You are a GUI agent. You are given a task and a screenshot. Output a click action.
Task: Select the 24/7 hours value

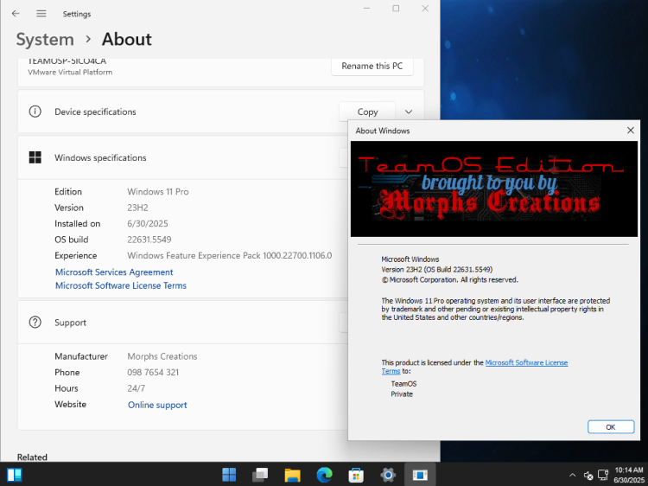point(136,388)
